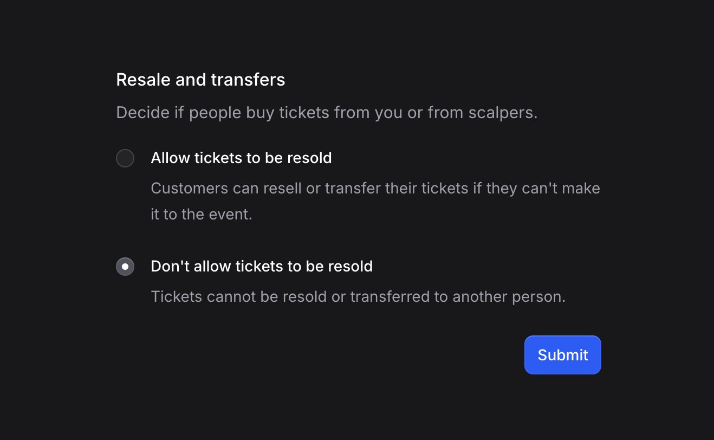The image size is (714, 440).
Task: Click the "Resale and transfers" heading
Action: pyautogui.click(x=200, y=80)
